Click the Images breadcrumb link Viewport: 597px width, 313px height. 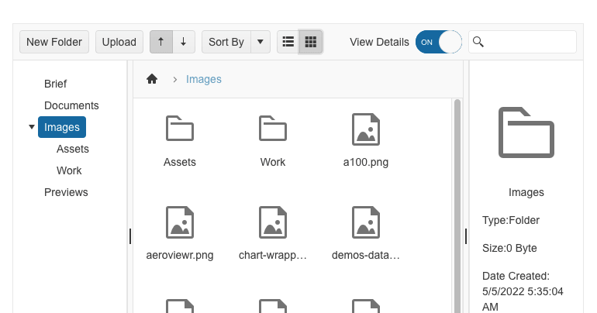[204, 79]
